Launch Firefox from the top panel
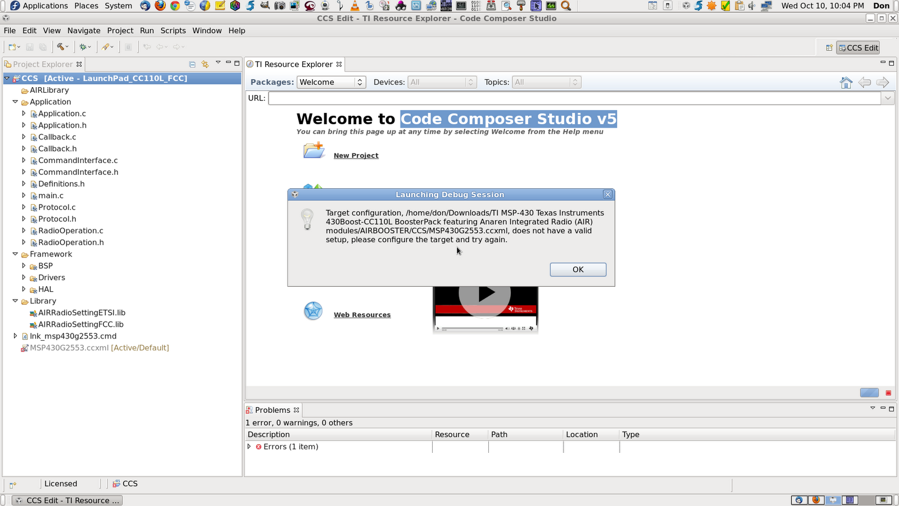Viewport: 899px width, 506px height. tap(160, 6)
